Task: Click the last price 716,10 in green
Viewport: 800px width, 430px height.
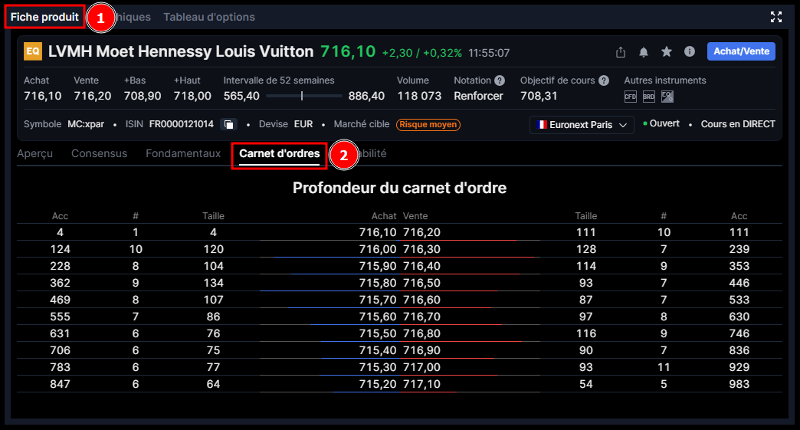Action: coord(348,51)
